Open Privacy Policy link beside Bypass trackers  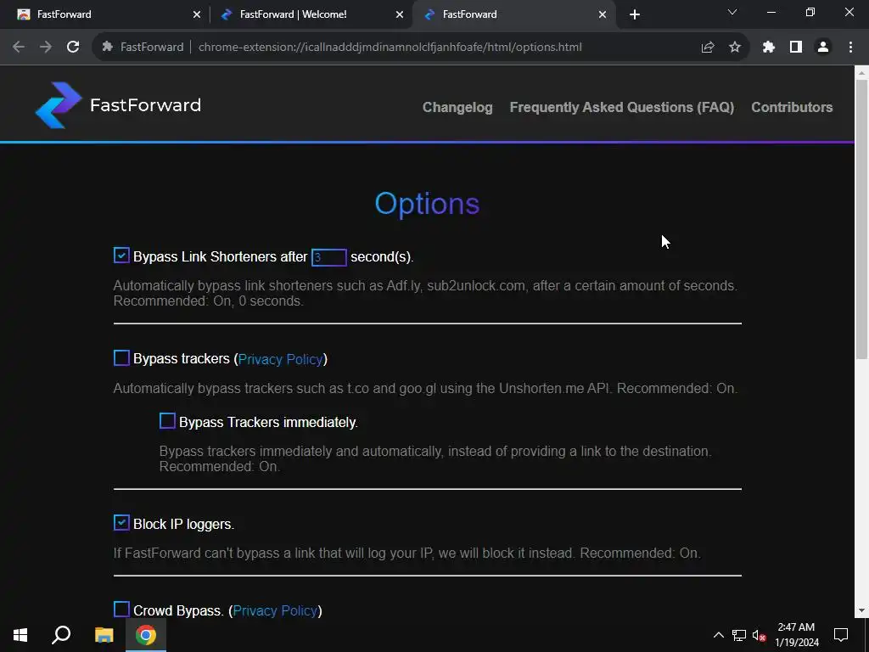coord(280,359)
